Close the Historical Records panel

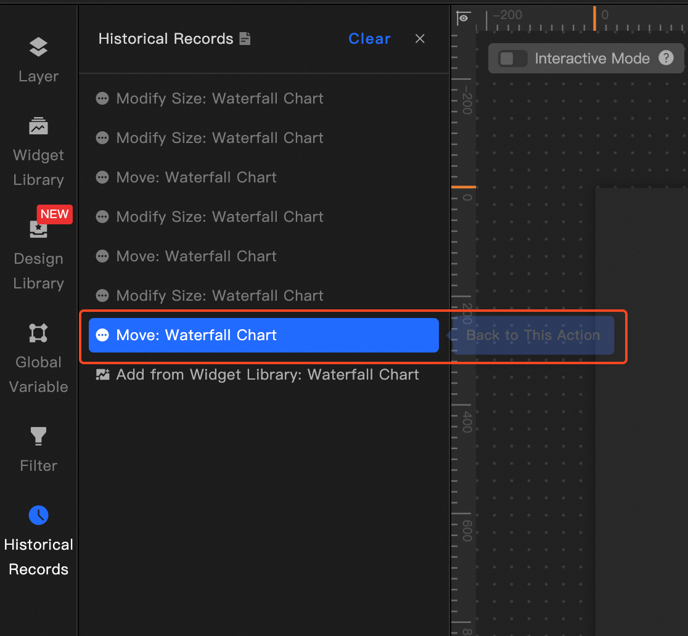[420, 39]
